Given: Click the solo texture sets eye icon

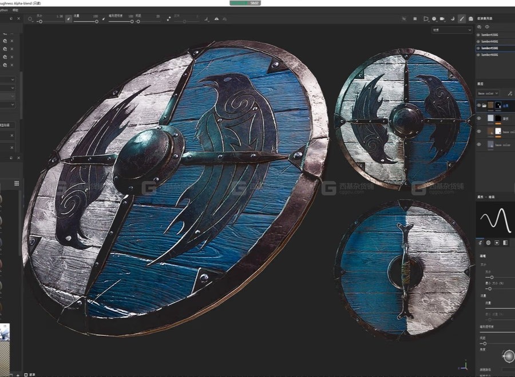Looking at the screenshot, I should coord(479,27).
